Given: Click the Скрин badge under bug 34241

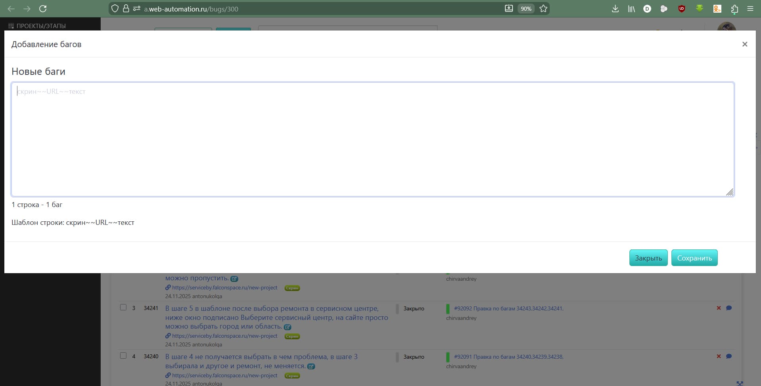Looking at the screenshot, I should 292,336.
